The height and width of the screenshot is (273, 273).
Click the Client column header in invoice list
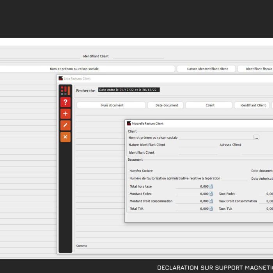coord(210,105)
